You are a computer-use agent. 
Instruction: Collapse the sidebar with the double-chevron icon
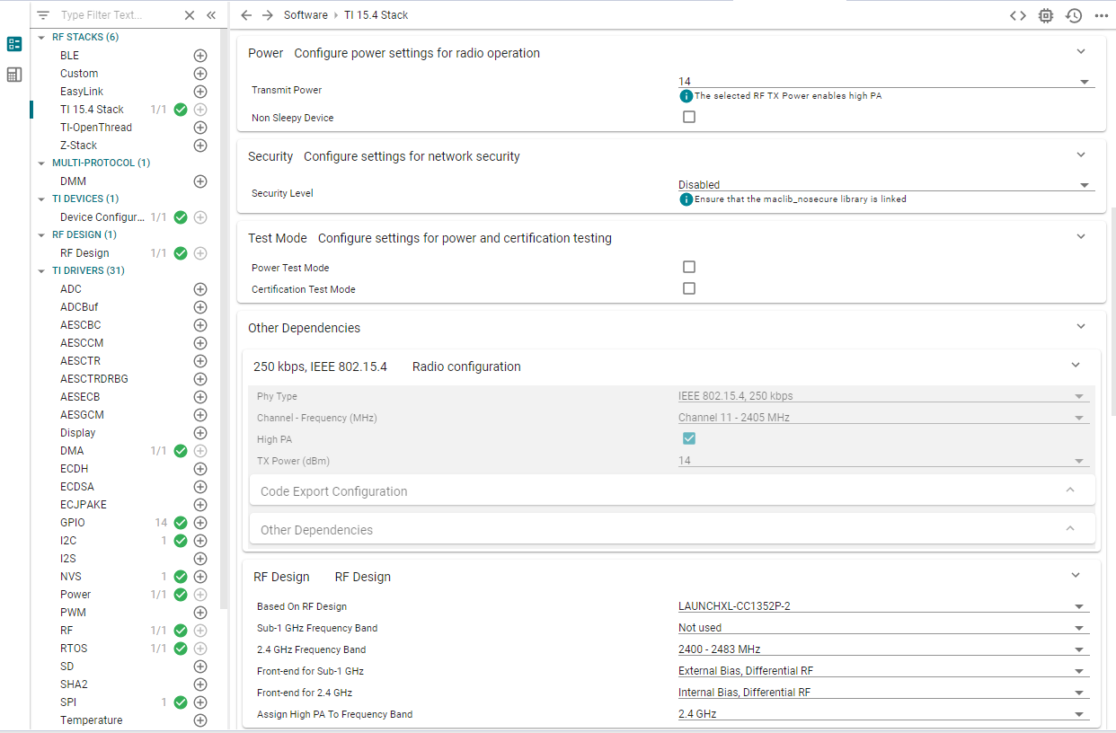211,15
